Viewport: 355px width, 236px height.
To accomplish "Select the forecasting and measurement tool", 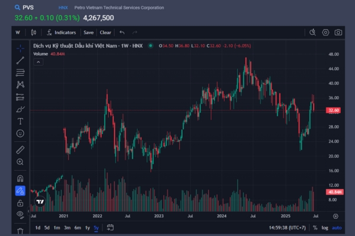I will [20, 97].
